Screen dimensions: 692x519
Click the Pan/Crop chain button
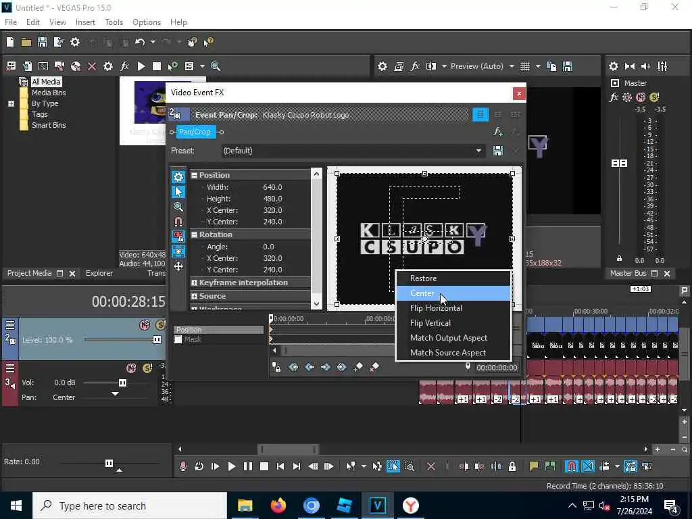coord(195,132)
